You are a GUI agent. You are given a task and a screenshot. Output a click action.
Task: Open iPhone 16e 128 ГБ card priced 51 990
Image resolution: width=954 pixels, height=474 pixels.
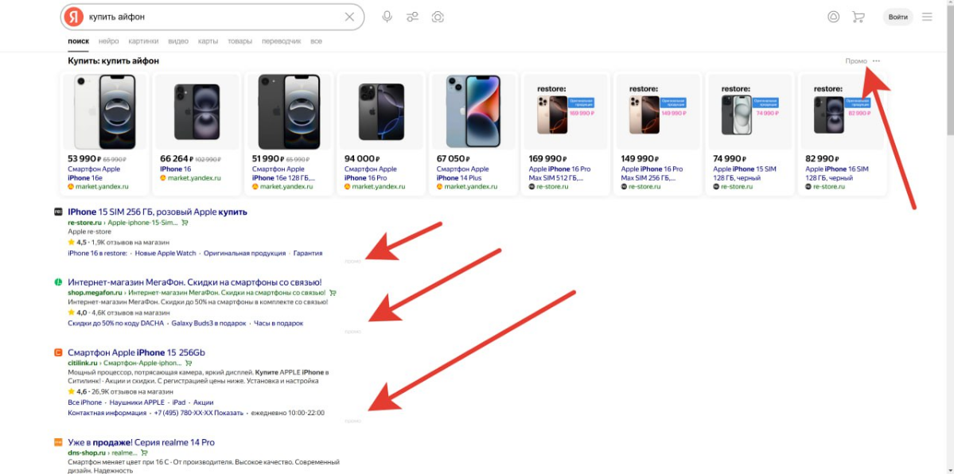tap(290, 134)
